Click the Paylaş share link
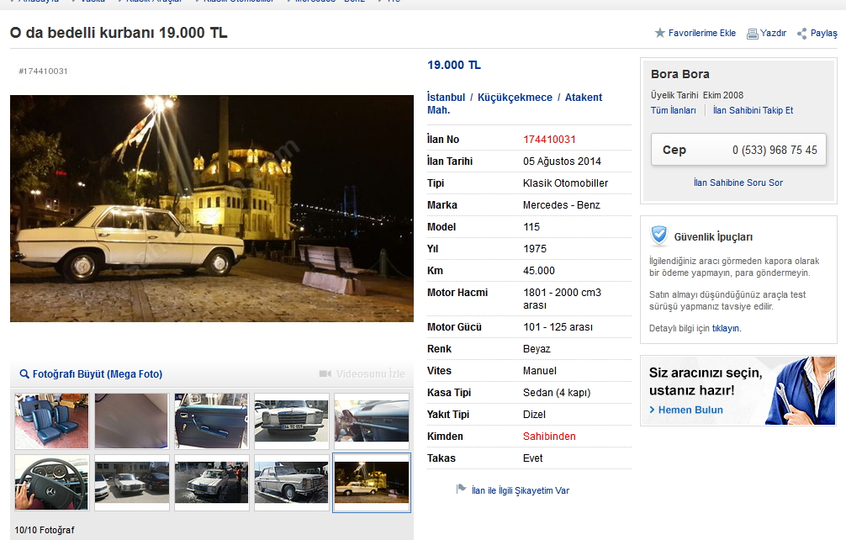The height and width of the screenshot is (540, 846). [x=824, y=33]
